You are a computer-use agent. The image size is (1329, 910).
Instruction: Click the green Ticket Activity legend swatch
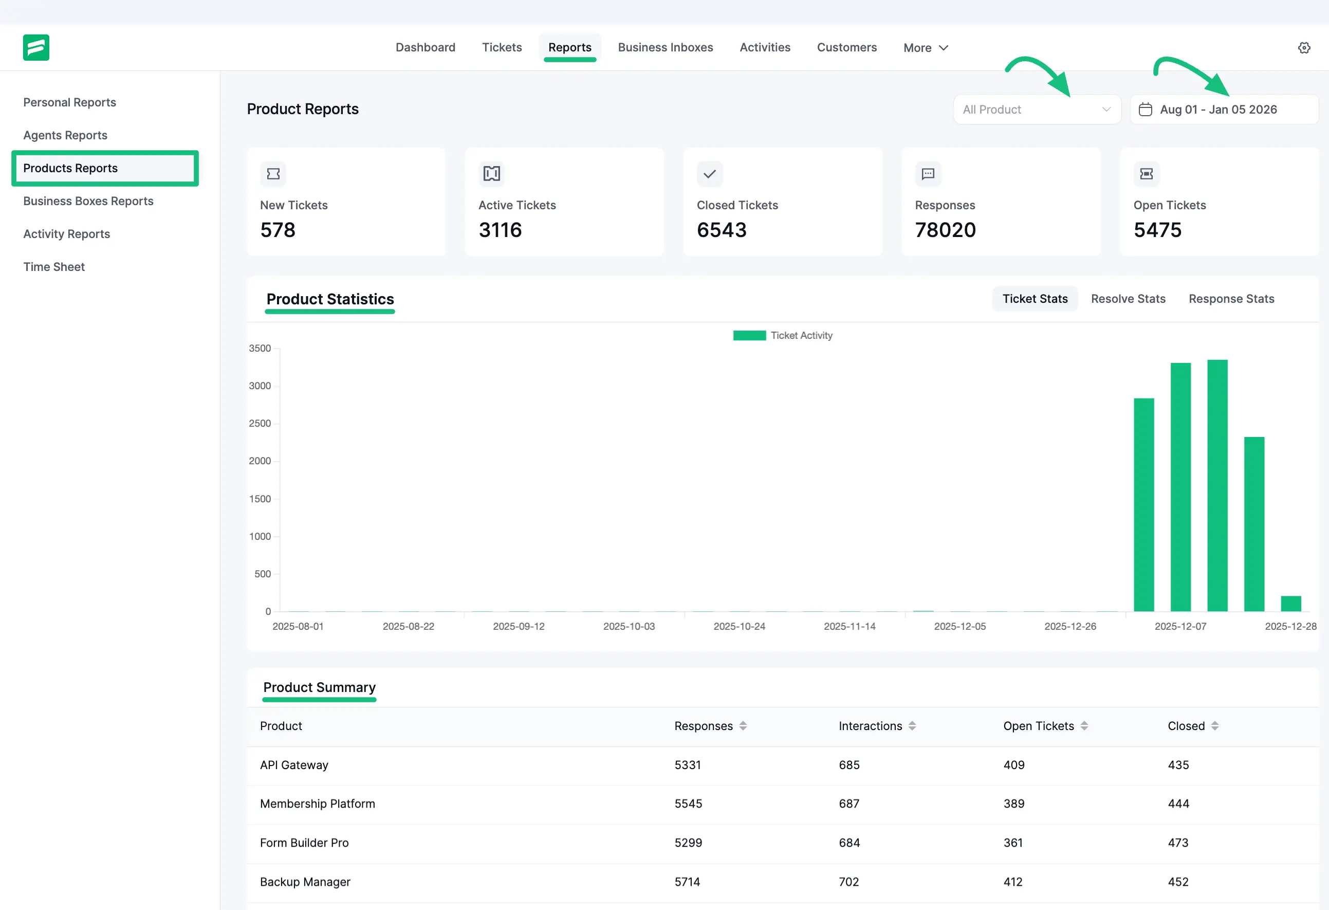(749, 335)
